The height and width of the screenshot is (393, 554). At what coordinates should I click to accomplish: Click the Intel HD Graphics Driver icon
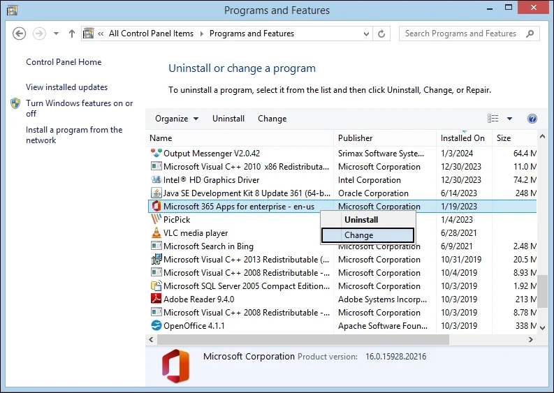[156, 179]
